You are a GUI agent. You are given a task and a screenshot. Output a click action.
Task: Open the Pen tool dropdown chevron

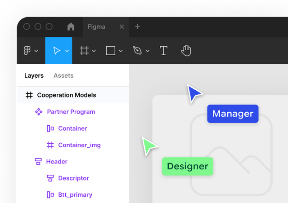148,51
